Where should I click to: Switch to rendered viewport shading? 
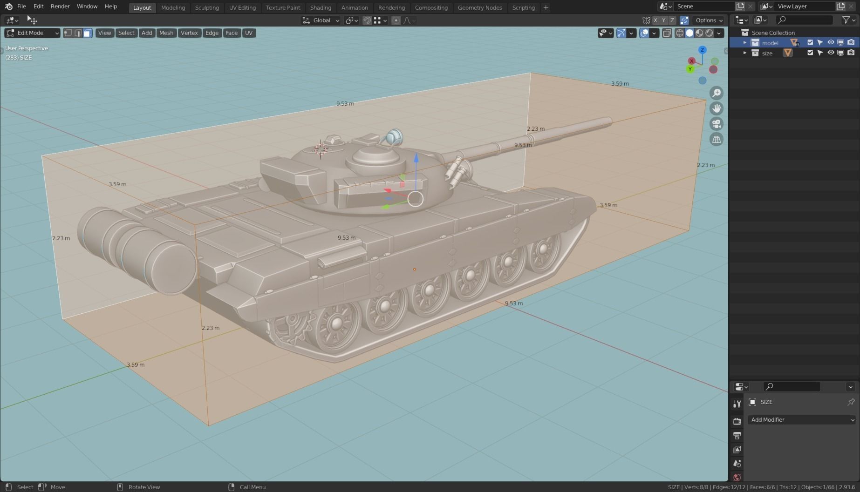[709, 33]
